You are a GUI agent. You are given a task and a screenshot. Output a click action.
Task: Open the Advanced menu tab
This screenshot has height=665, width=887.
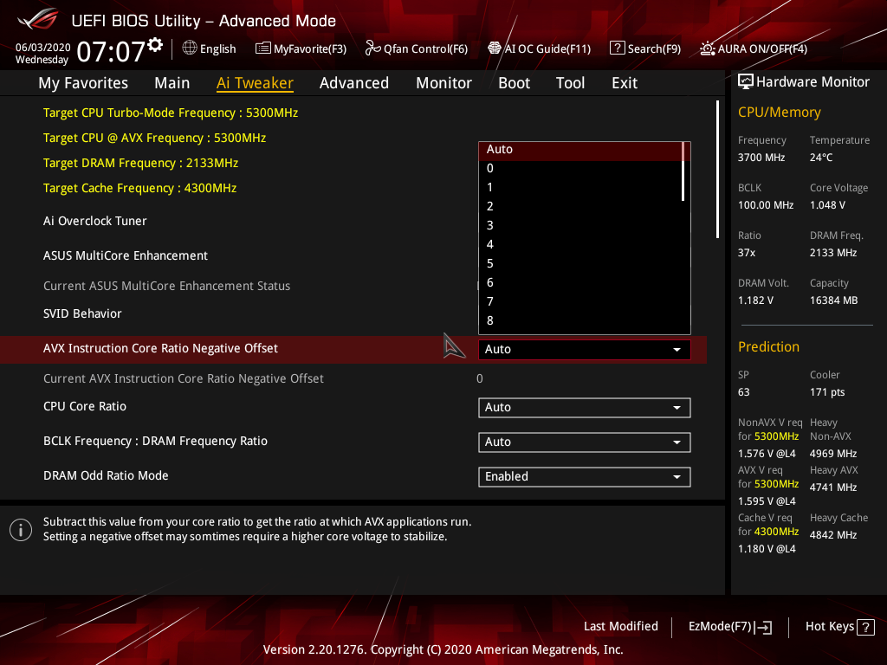click(x=354, y=82)
